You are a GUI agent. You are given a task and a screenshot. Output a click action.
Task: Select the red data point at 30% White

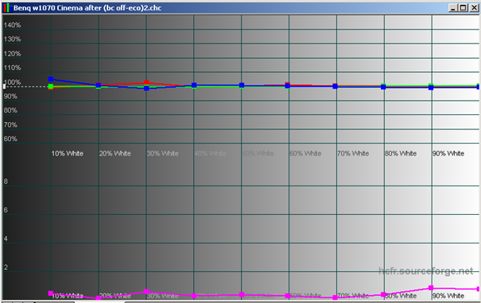(x=146, y=82)
